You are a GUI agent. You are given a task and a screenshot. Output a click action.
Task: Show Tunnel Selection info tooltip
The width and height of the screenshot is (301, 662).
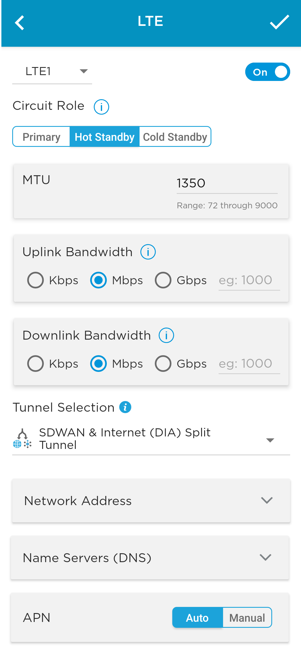(x=125, y=407)
